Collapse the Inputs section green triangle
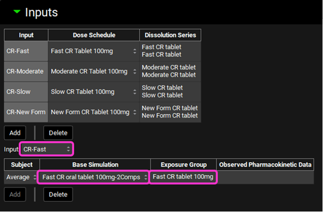 point(17,12)
